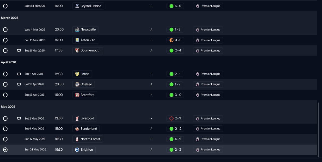The height and width of the screenshot is (162, 322).
Task: Select the radio button for Liverpool fixture
Action: point(5,119)
